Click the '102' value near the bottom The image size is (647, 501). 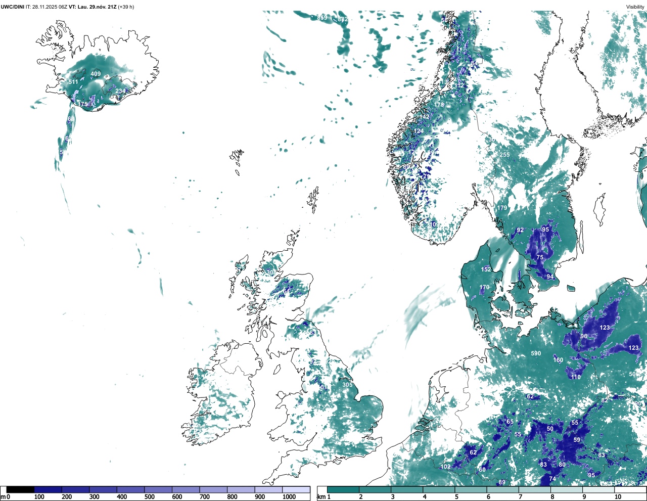tap(445, 467)
